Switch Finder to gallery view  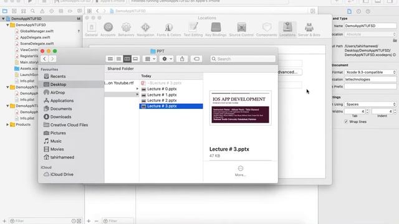coord(135,59)
